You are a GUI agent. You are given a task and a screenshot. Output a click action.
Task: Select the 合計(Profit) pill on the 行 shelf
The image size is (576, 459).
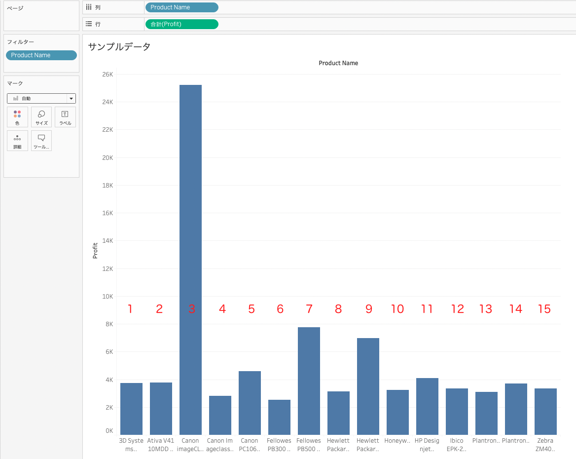pos(182,24)
